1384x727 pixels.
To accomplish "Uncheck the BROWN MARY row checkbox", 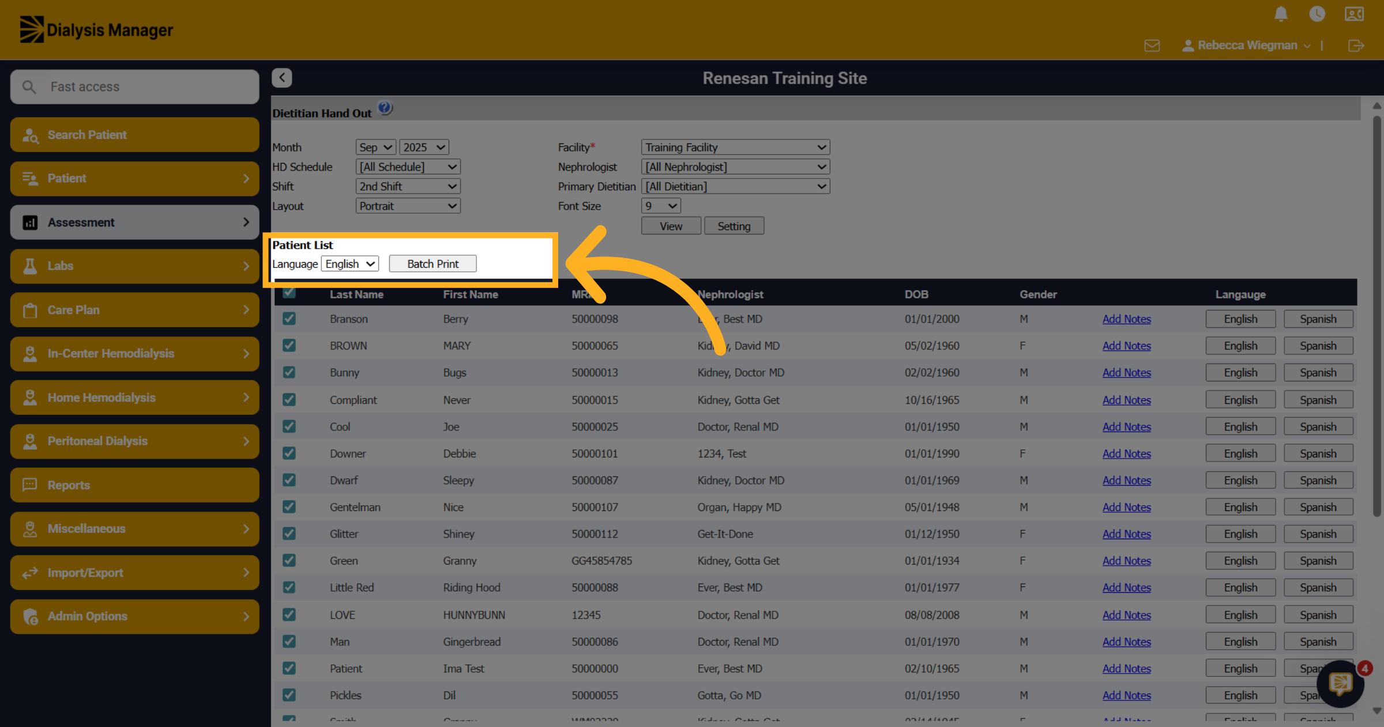I will (289, 346).
